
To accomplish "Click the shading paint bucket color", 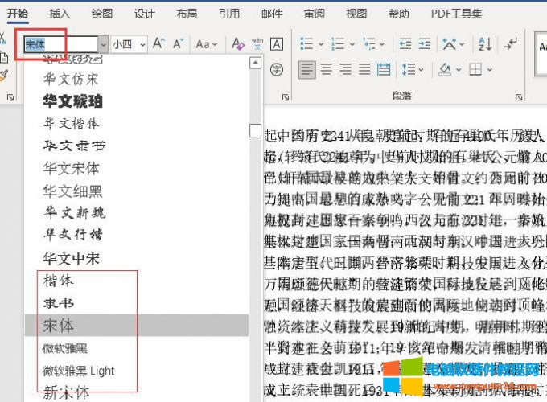I will coord(443,69).
